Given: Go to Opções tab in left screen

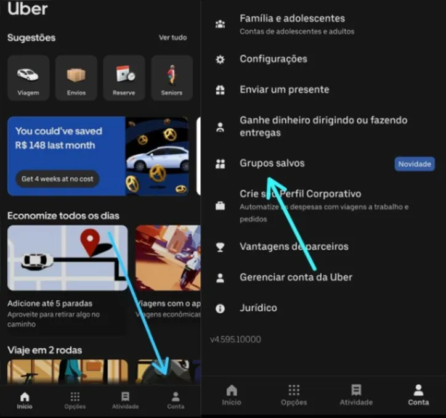Looking at the screenshot, I should (x=75, y=400).
